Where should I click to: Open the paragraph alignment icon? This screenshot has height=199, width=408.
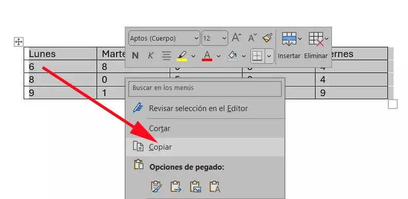(x=166, y=56)
